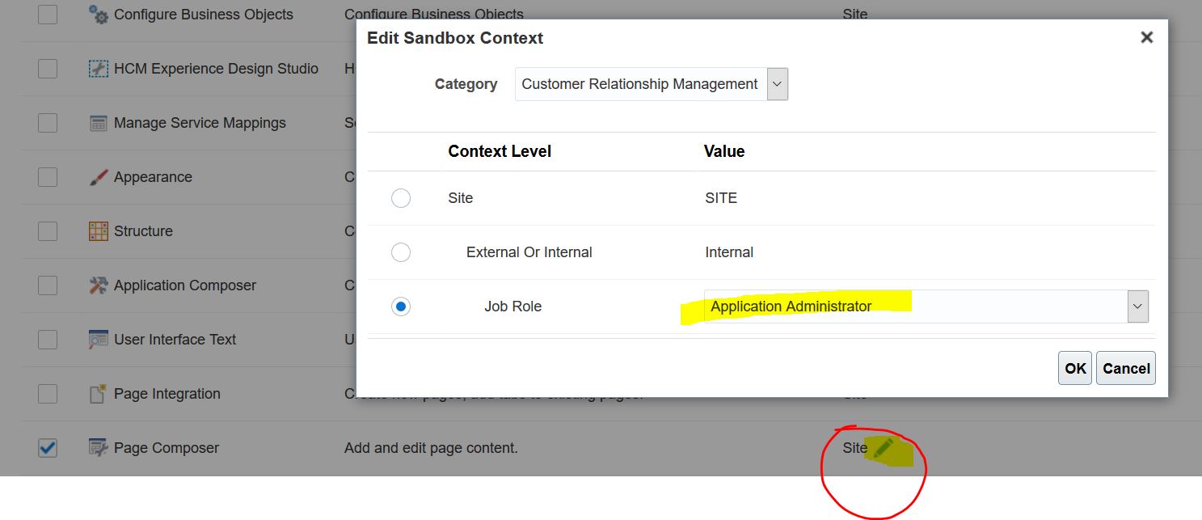Open the Category dropdown
The height and width of the screenshot is (520, 1202).
click(x=776, y=83)
